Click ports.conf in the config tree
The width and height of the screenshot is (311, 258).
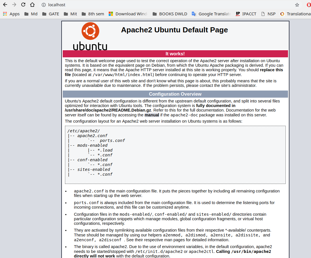pos(112,140)
